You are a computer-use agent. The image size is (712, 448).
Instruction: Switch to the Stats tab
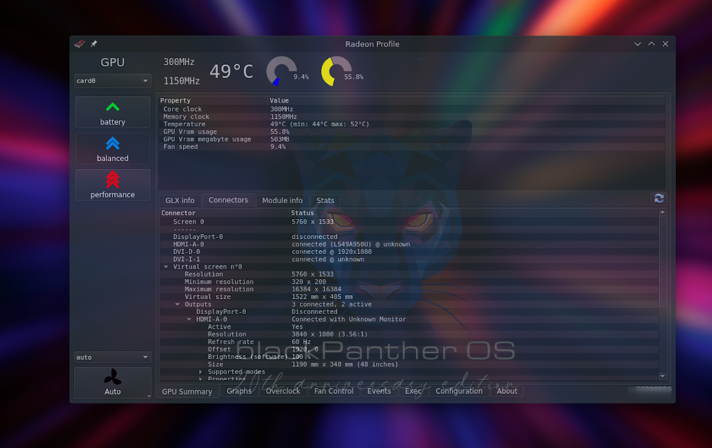[x=325, y=200]
